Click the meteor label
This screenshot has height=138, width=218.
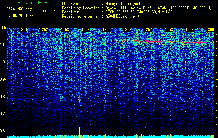[49, 11]
